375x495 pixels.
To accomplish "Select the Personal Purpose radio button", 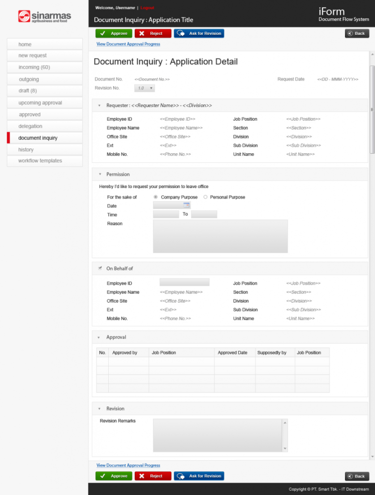I will (205, 197).
